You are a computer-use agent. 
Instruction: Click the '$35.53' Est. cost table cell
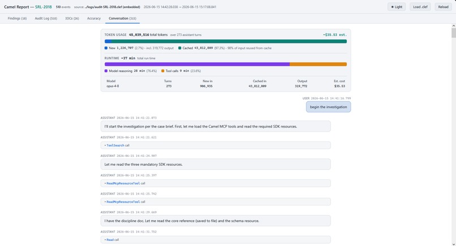point(339,86)
